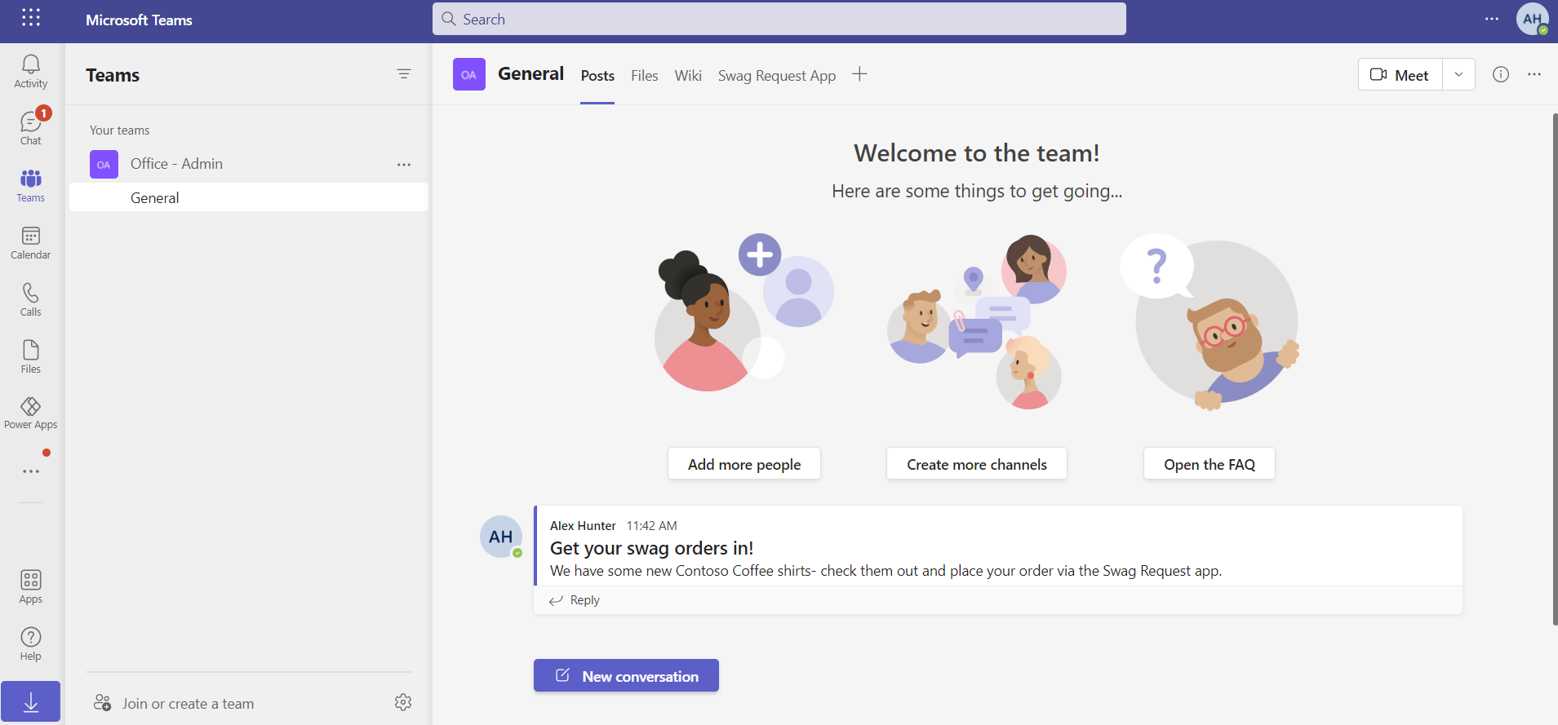The width and height of the screenshot is (1558, 725).
Task: Click Open the FAQ button
Action: pyautogui.click(x=1210, y=464)
